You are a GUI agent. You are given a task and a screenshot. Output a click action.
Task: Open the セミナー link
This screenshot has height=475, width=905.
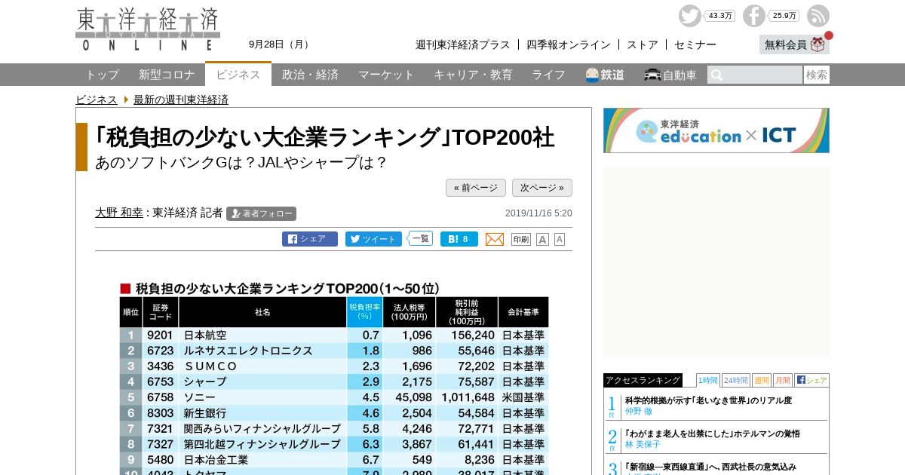click(x=695, y=44)
